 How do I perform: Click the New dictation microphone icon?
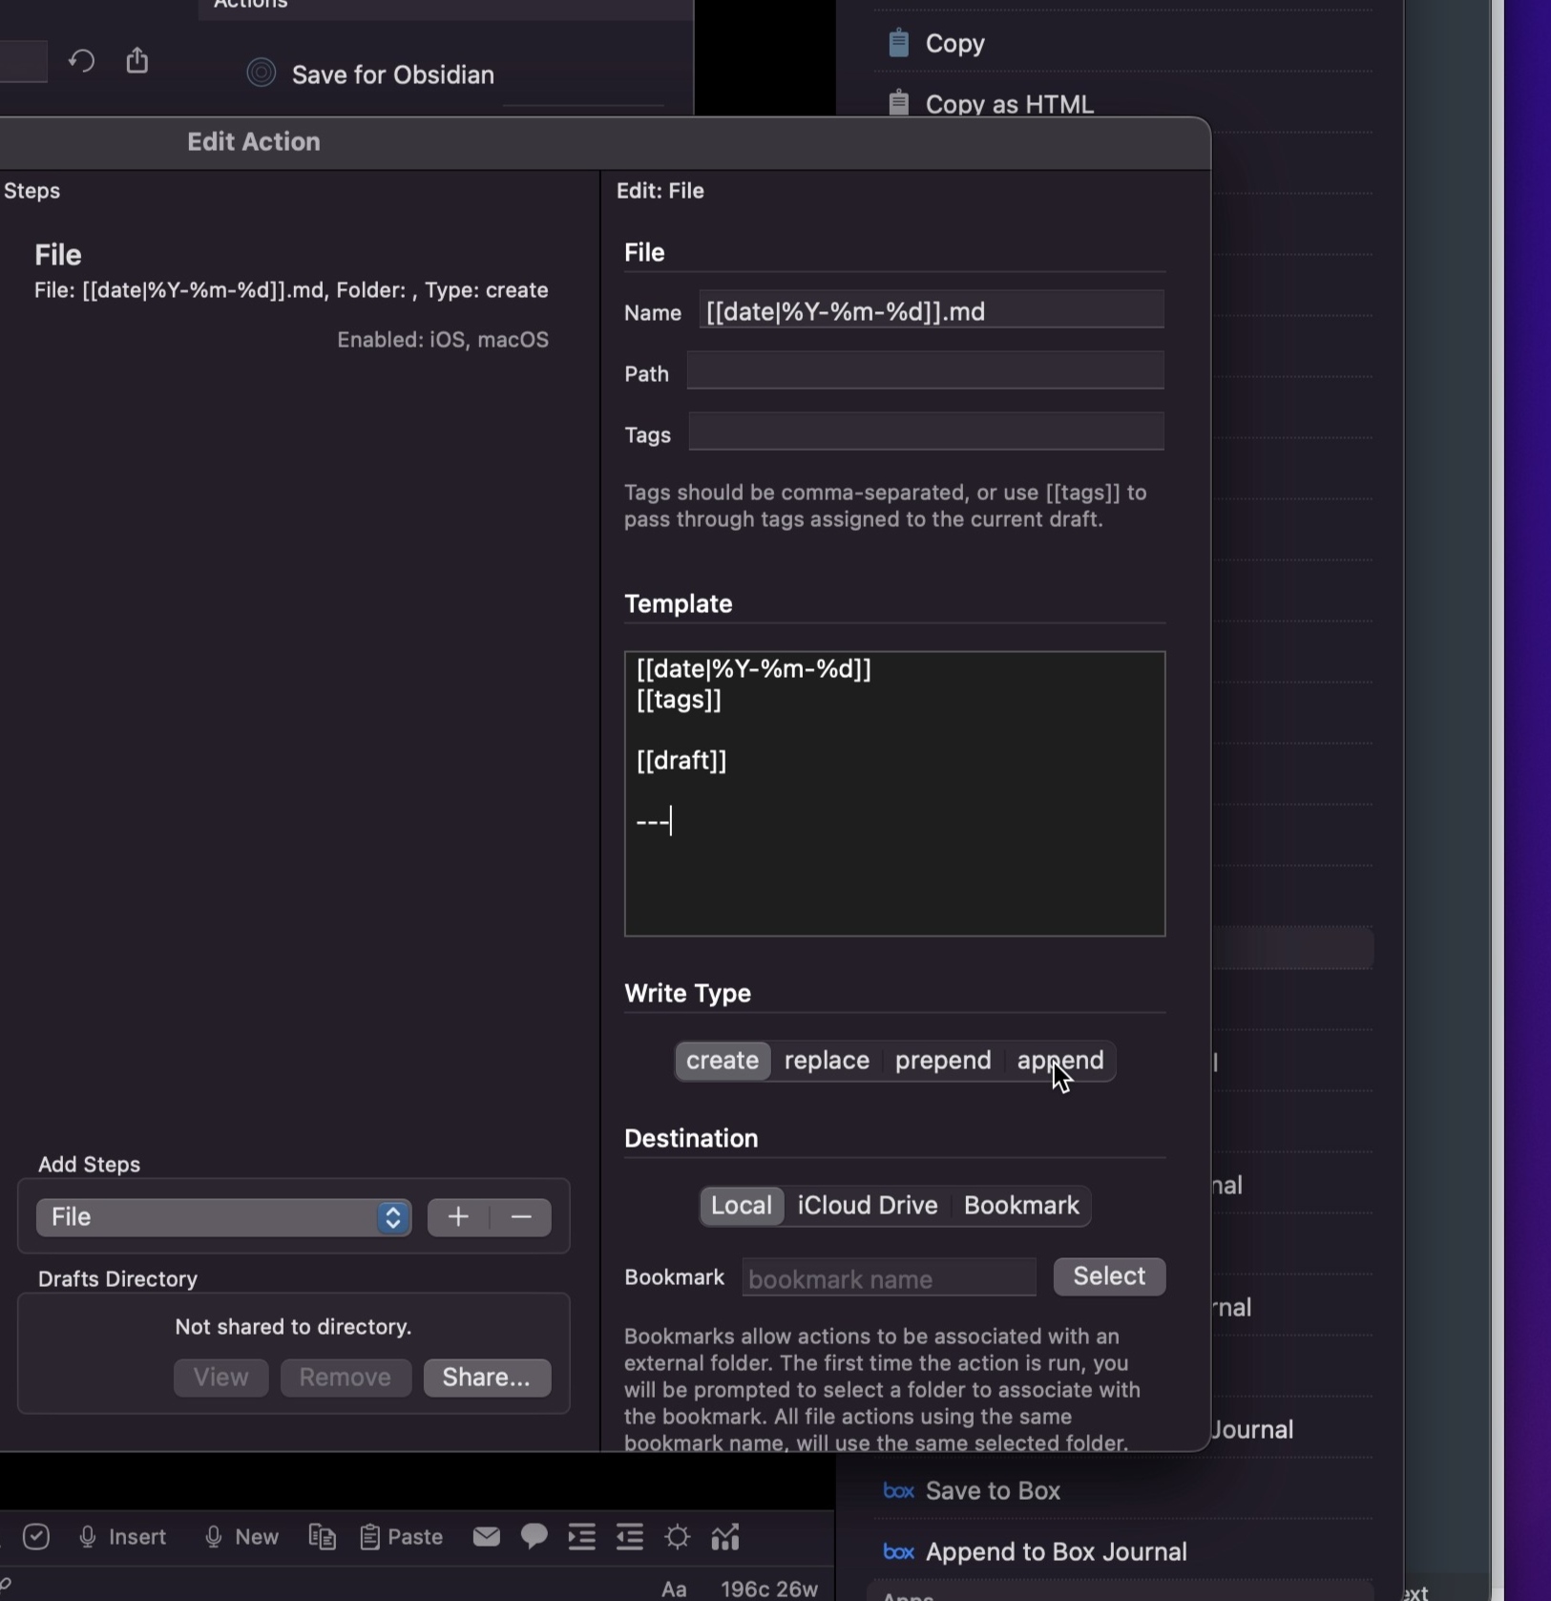[214, 1537]
